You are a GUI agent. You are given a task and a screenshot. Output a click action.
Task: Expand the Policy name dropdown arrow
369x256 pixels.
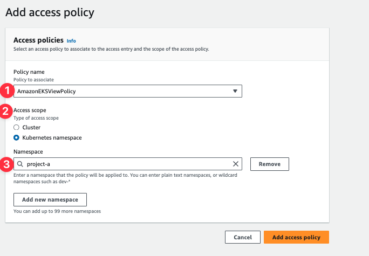235,91
